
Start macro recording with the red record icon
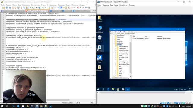78,7
